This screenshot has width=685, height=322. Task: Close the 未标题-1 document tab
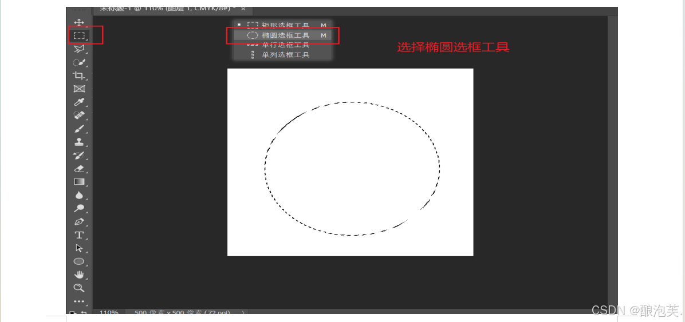click(243, 9)
